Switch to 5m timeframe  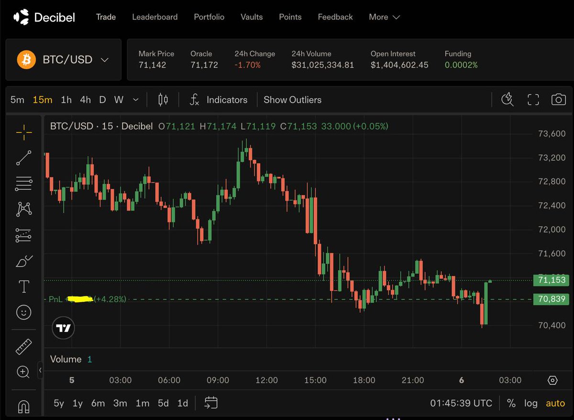[17, 99]
